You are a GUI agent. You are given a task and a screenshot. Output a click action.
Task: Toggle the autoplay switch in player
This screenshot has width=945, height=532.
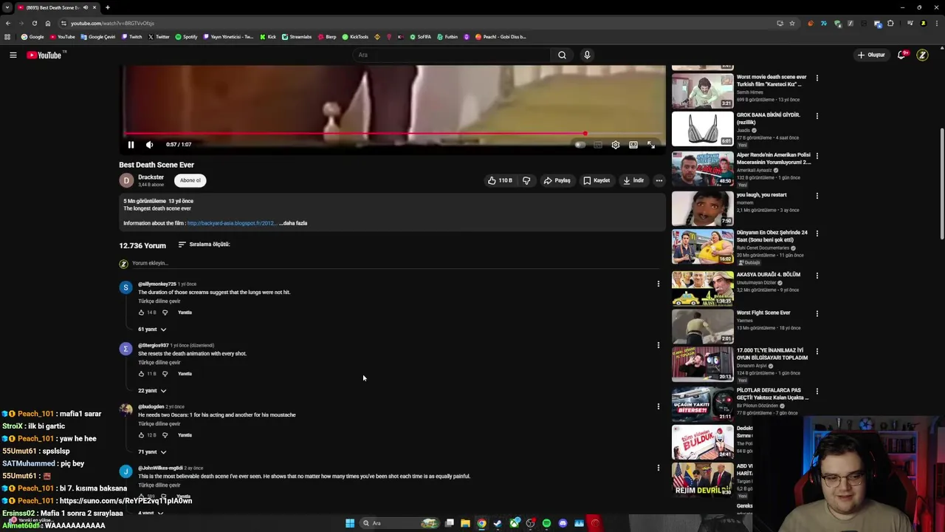580,145
